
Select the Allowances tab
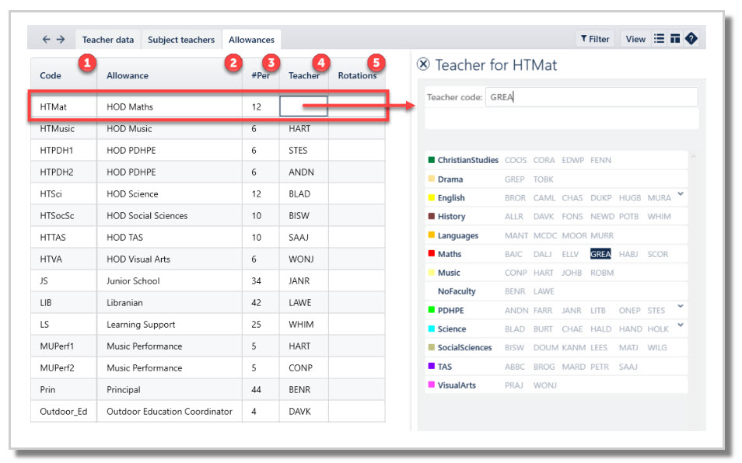tap(251, 40)
